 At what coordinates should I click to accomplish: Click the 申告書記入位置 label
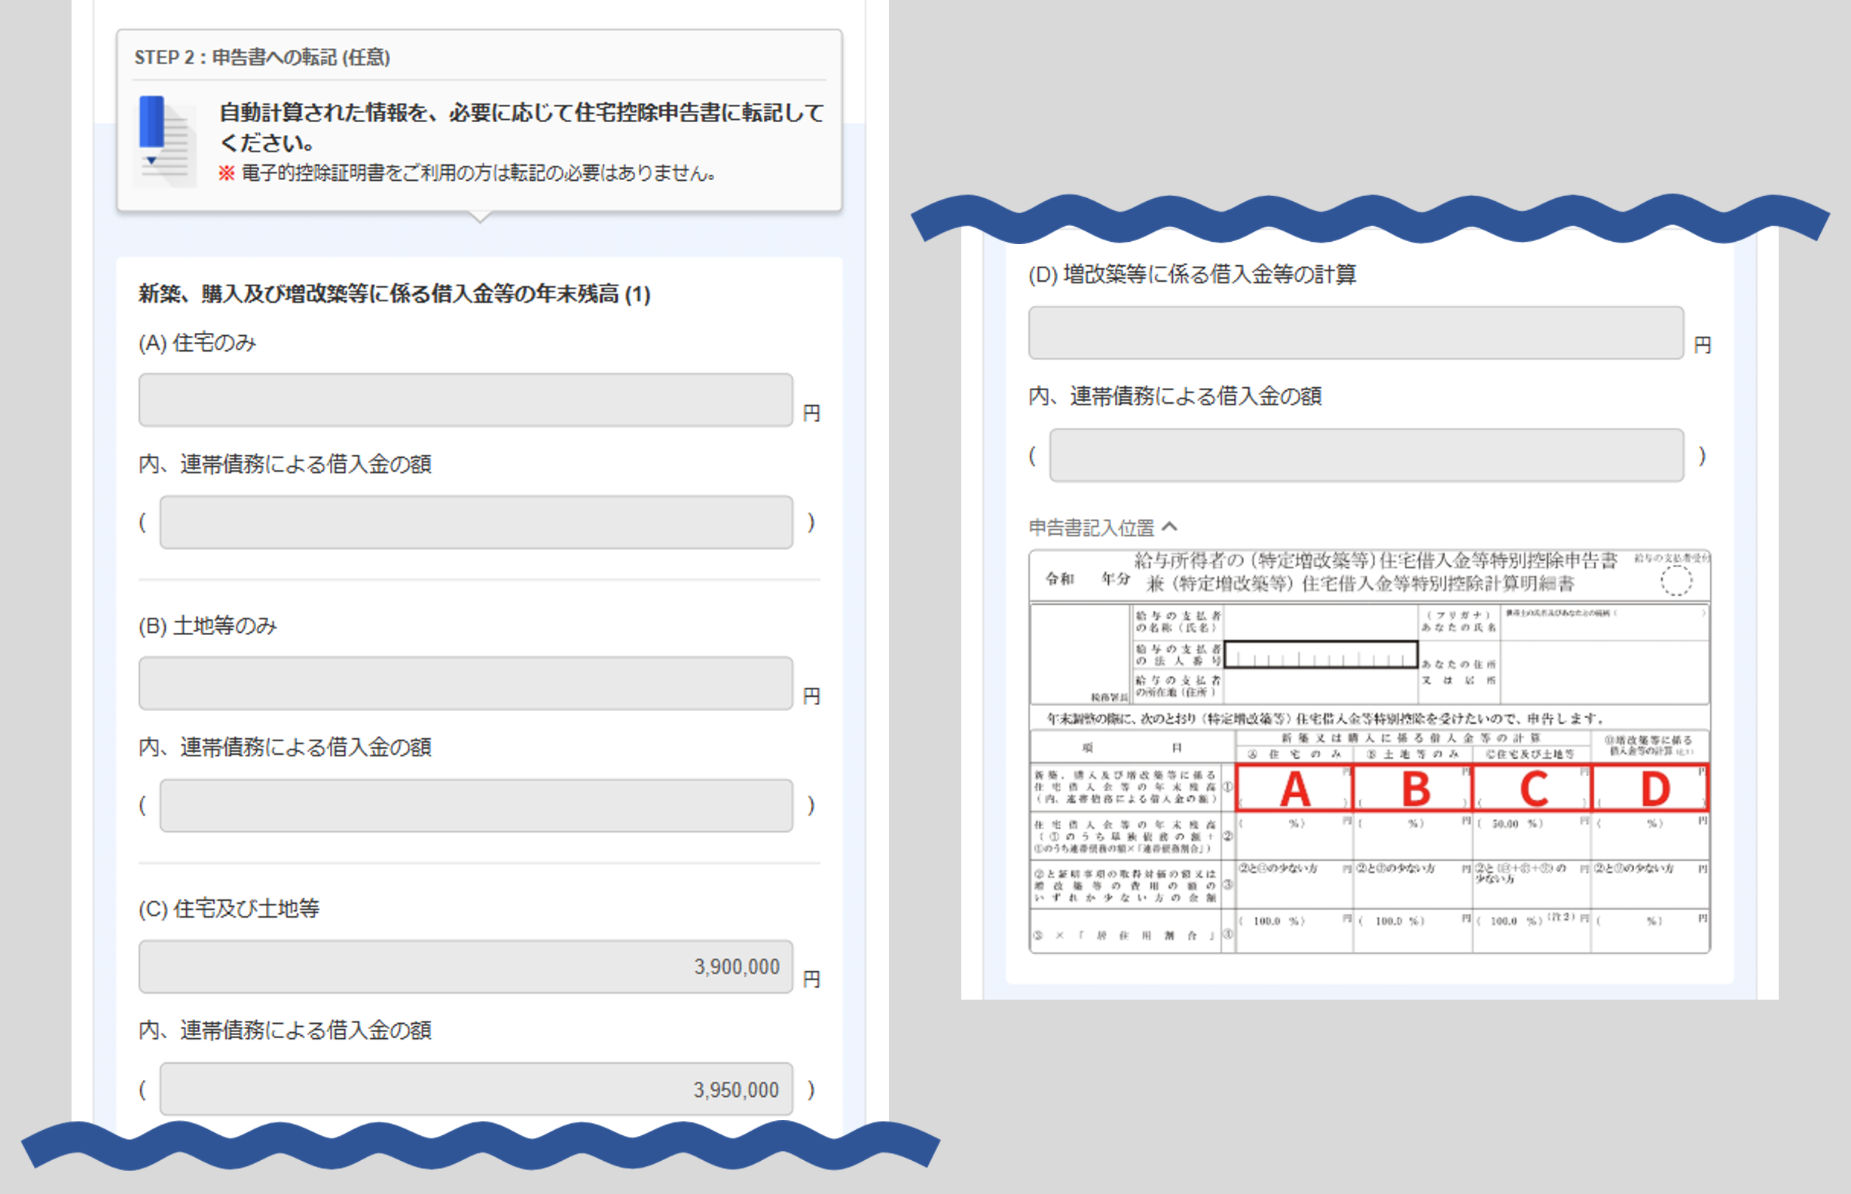tap(1092, 528)
